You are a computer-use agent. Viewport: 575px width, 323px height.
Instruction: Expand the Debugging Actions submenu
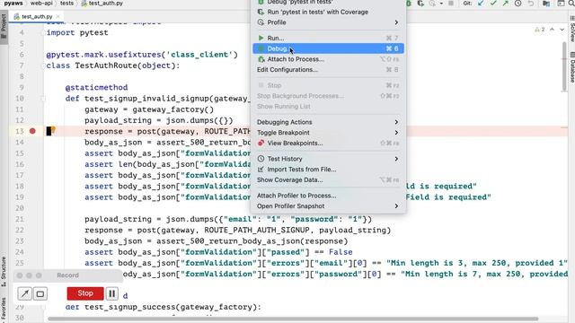pos(328,122)
